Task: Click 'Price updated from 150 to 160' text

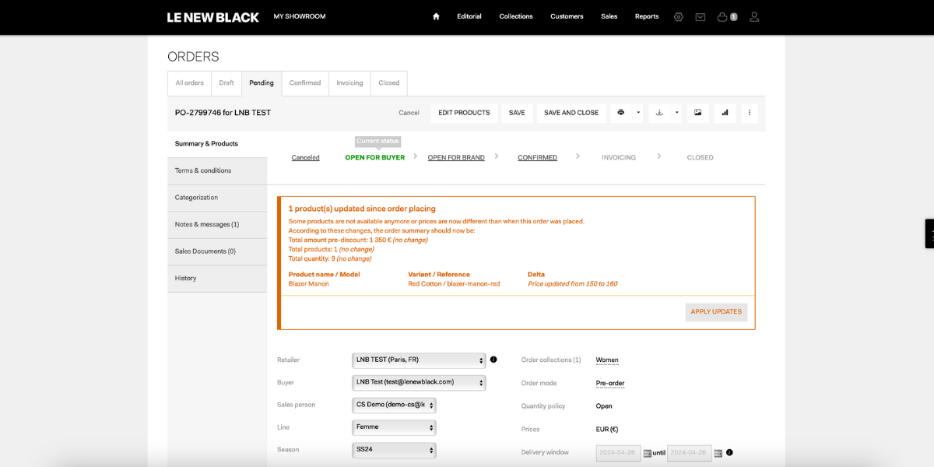Action: [x=573, y=284]
